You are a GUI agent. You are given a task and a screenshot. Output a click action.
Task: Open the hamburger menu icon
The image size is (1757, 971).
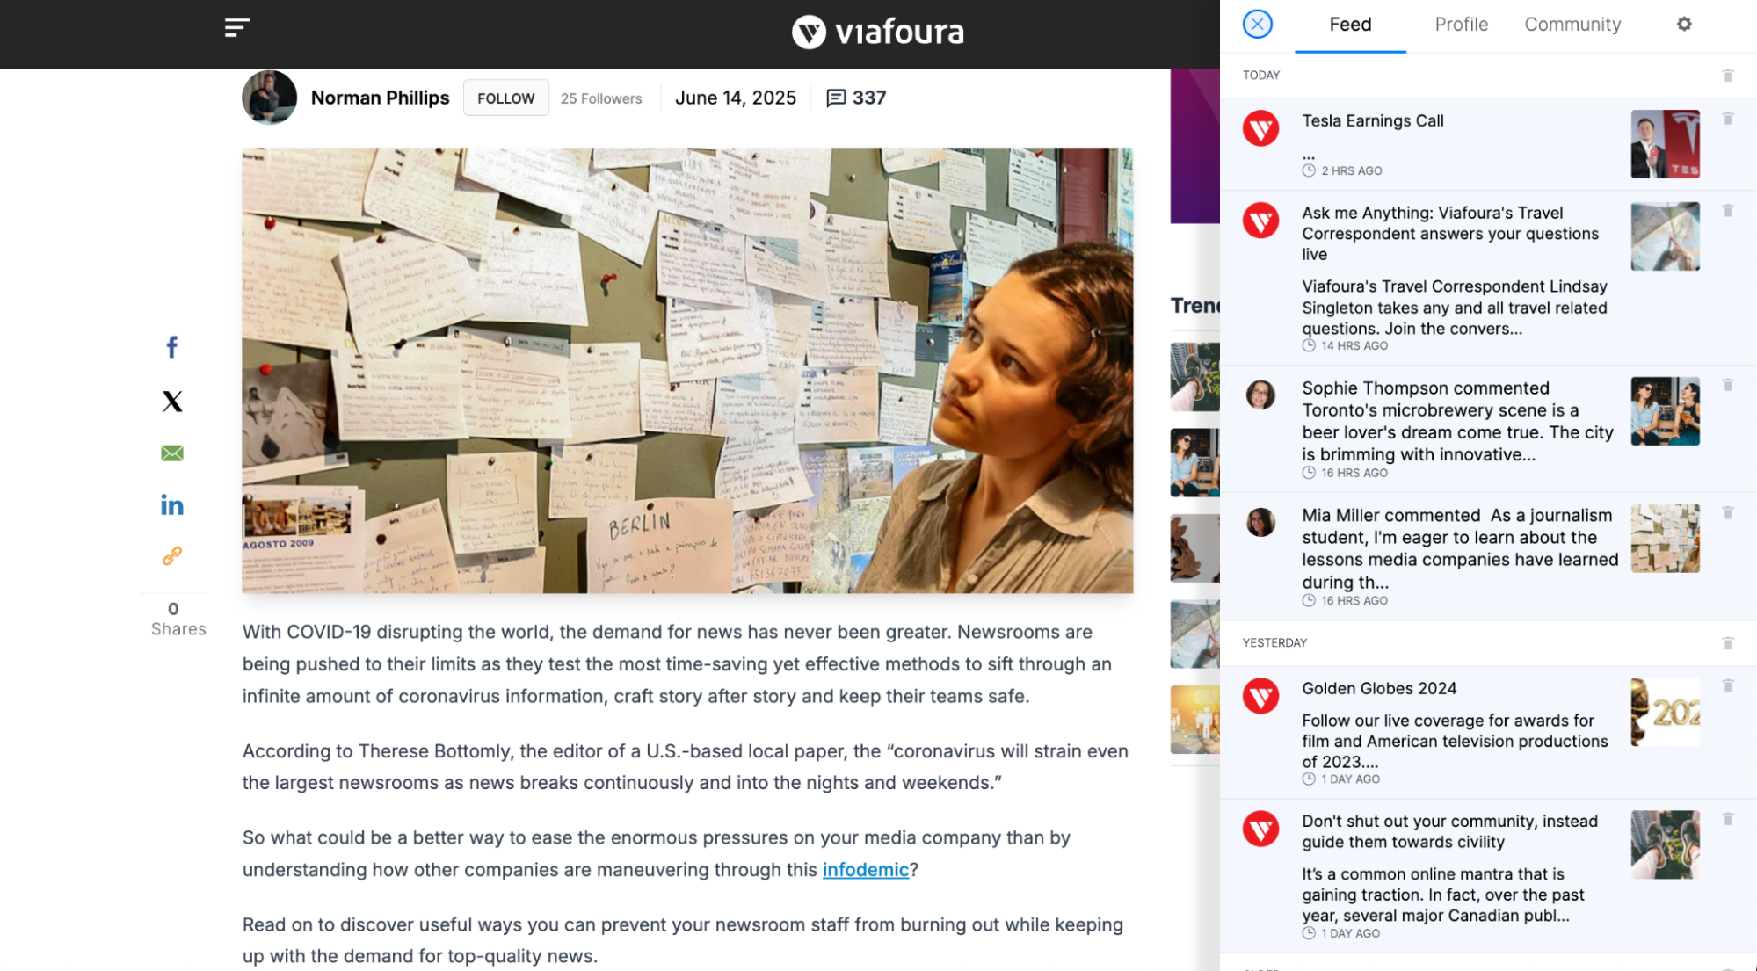[236, 27]
